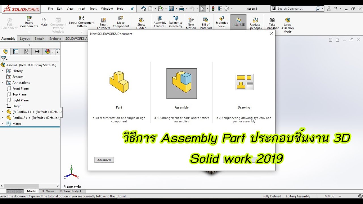Click the Select cursor tool
The image size is (363, 204).
point(202,8)
